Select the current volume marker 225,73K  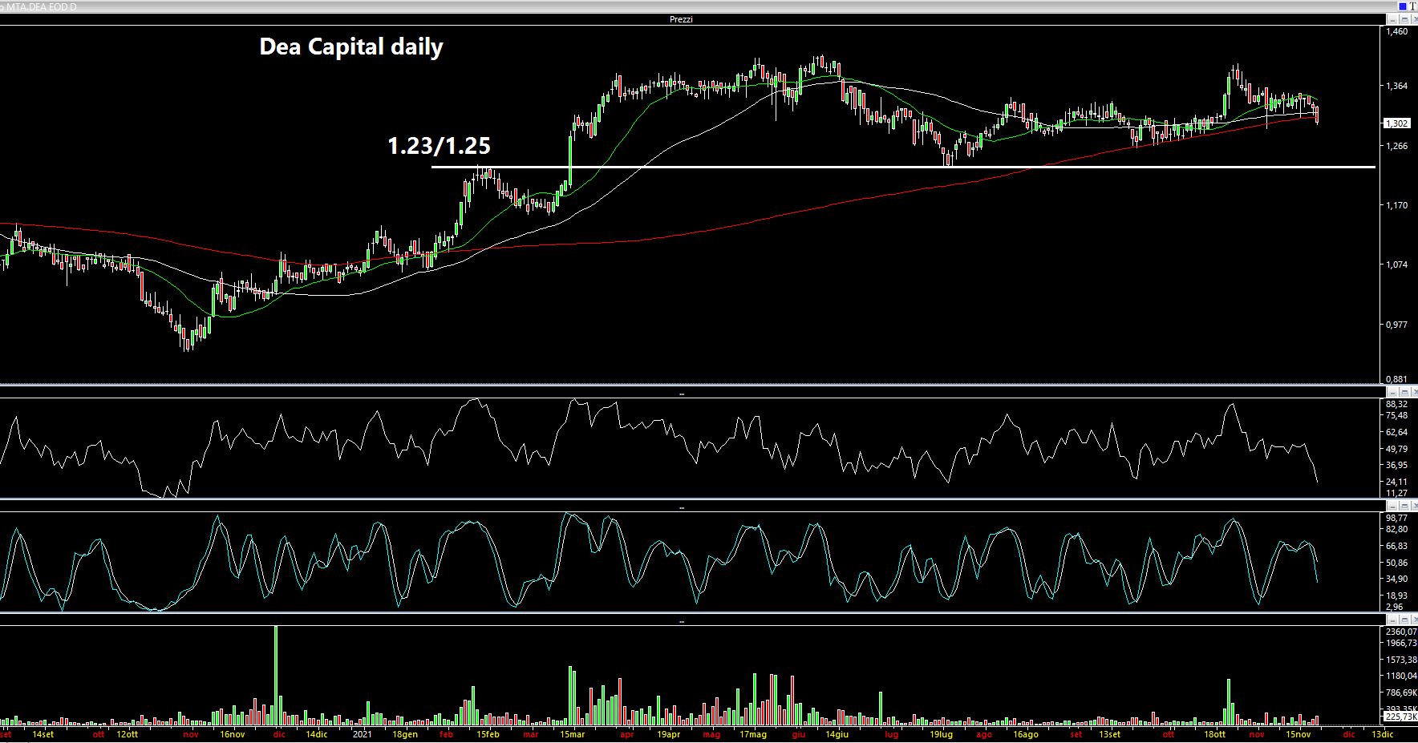tap(1401, 716)
